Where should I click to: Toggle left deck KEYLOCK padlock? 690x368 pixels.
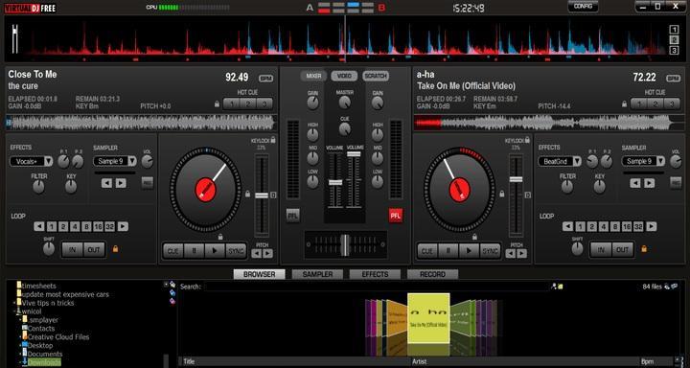click(x=273, y=140)
